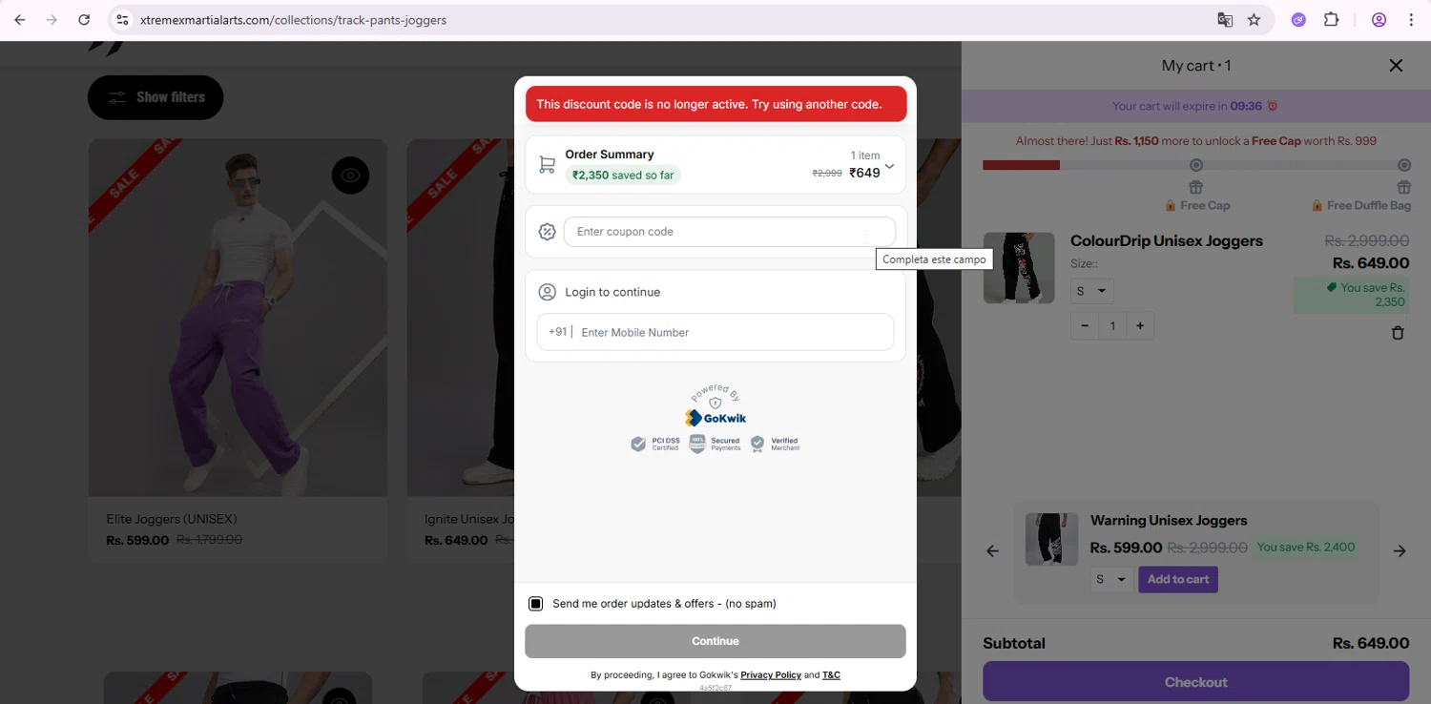Screen dimensions: 1431x704
Task: Open the browser profile icon
Action: click(x=1379, y=20)
